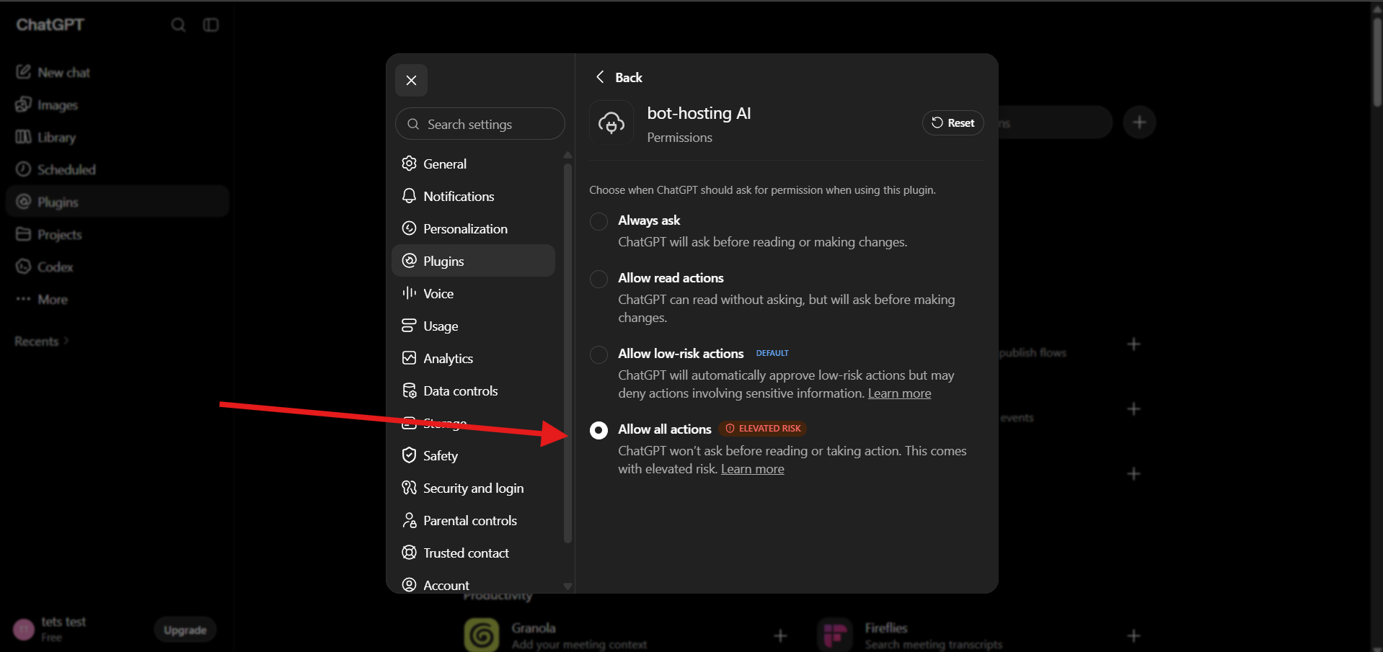This screenshot has width=1383, height=652.
Task: Click the DEFAULT label badge
Action: [x=772, y=353]
